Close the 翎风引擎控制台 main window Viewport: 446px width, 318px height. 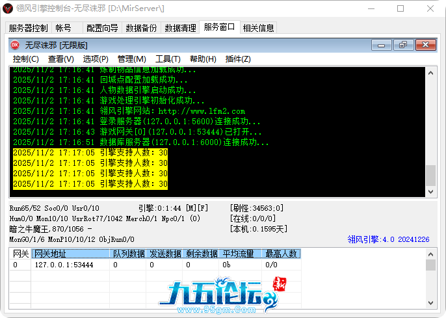click(x=430, y=8)
